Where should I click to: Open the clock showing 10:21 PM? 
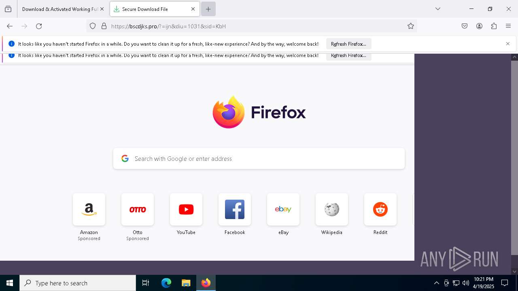484,283
